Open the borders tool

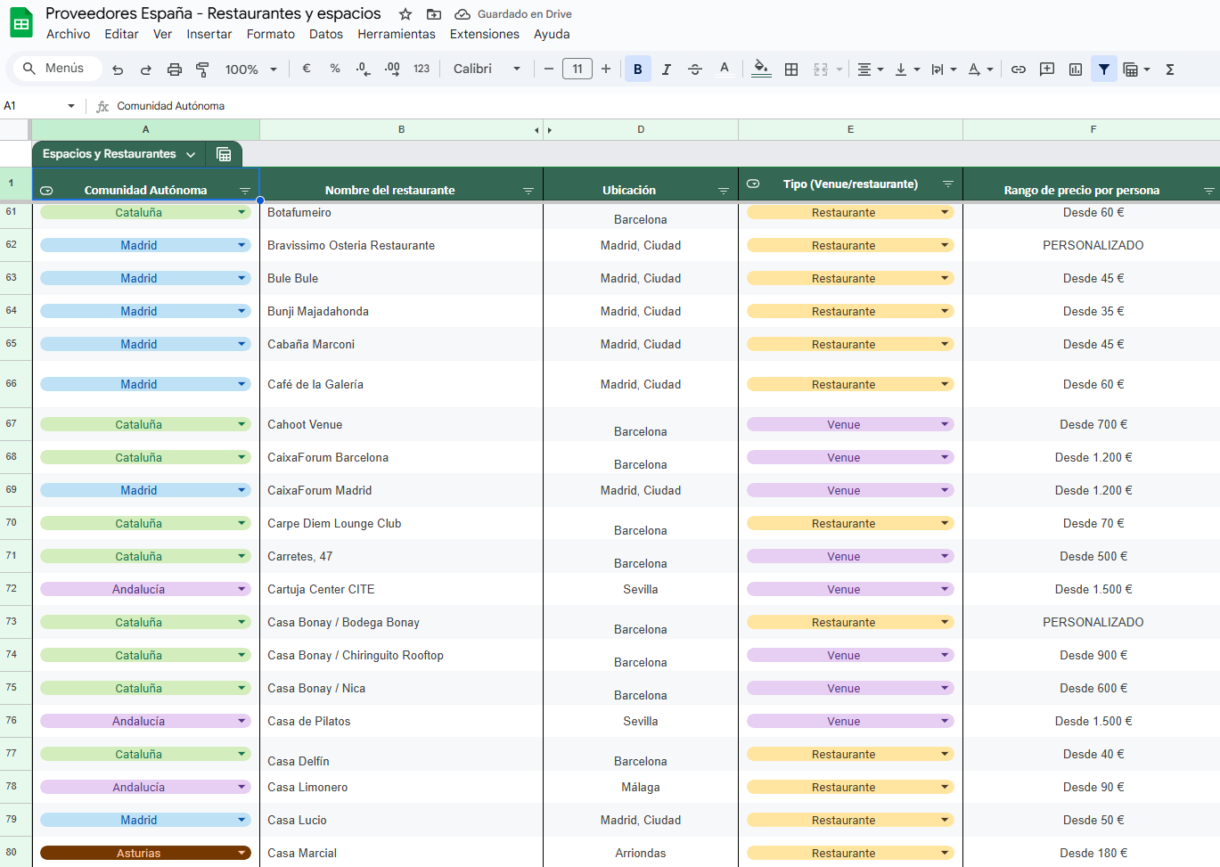[x=791, y=70]
